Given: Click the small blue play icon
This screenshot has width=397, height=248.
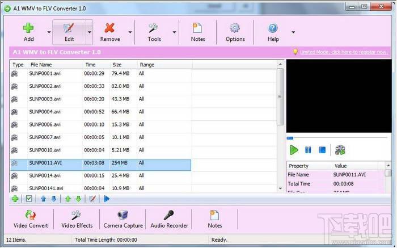Looking at the screenshot, I should [x=107, y=199].
